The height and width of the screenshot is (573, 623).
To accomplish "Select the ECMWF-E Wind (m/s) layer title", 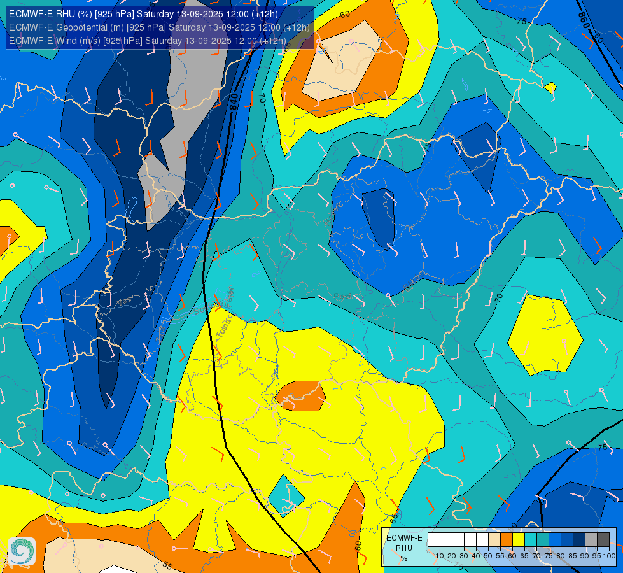I will (x=148, y=41).
